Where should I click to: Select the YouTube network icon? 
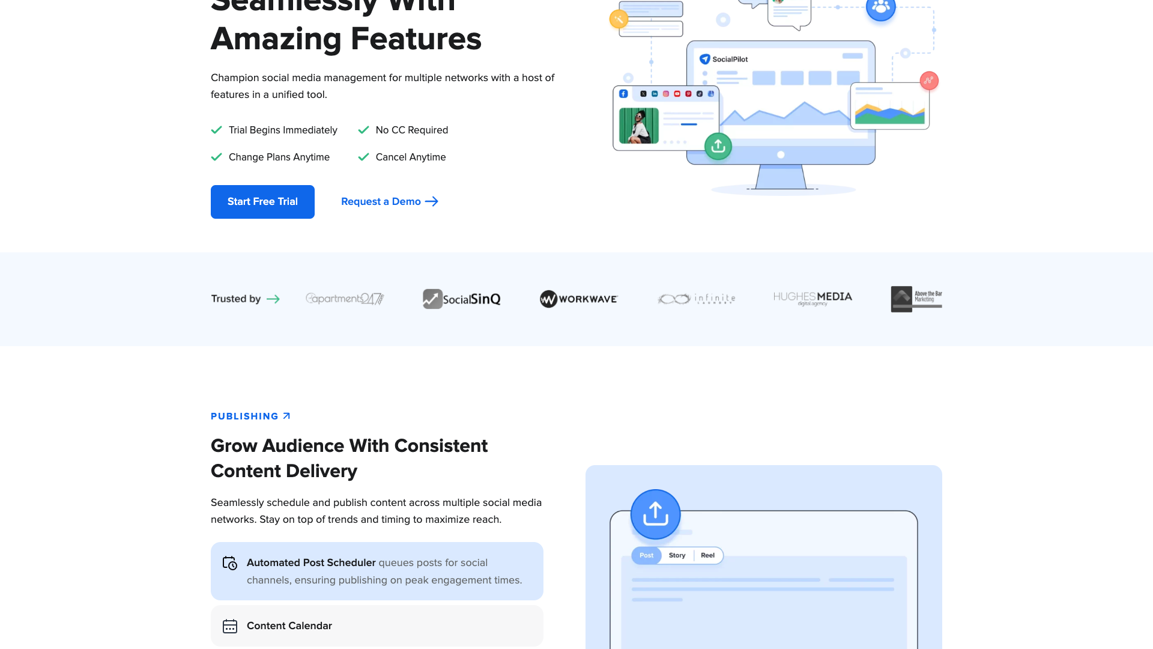(x=677, y=94)
